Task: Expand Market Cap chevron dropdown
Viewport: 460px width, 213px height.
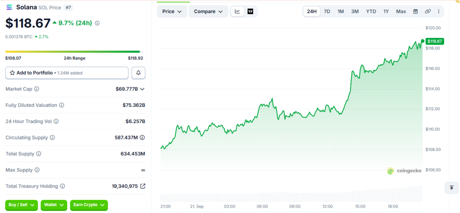Action: coord(142,89)
